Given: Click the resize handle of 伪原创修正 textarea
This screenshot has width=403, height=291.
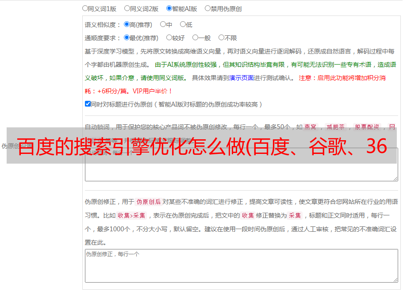Looking at the screenshot, I should (x=395, y=280).
